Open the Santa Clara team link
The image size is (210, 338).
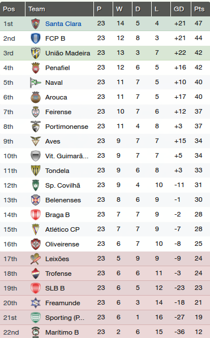pyautogui.click(x=63, y=24)
